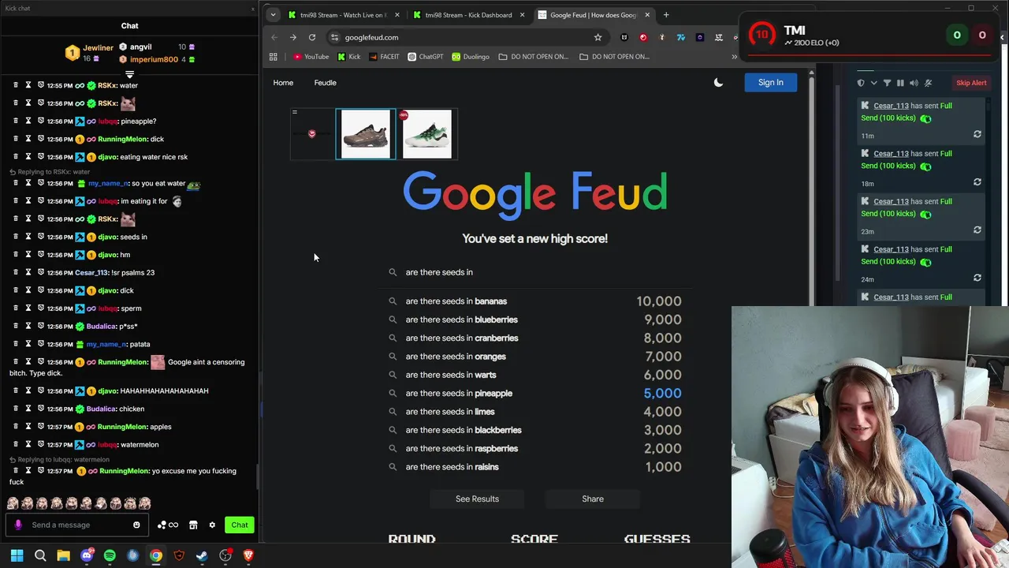Replay the alert sent 23m ago

977,230
